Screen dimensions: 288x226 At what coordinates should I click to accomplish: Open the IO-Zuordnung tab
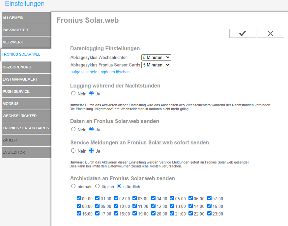[26, 67]
